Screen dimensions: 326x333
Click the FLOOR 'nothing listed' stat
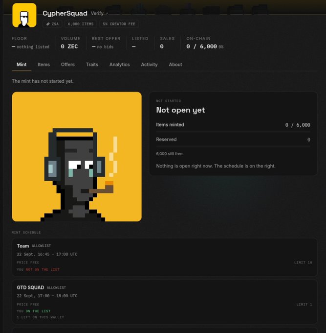(x=30, y=47)
